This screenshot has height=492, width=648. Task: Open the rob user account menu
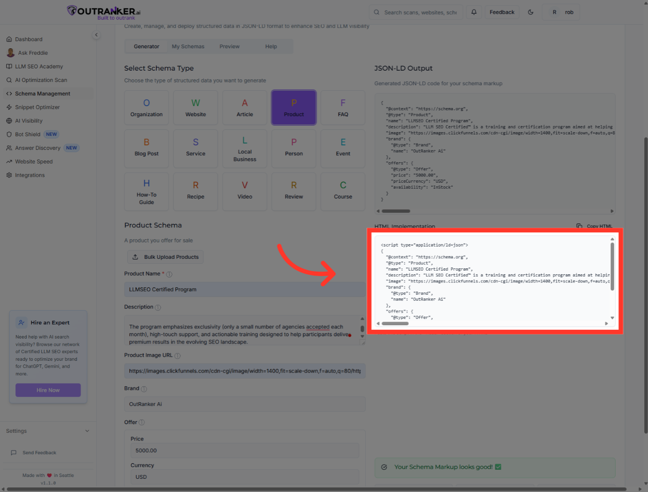pos(561,12)
